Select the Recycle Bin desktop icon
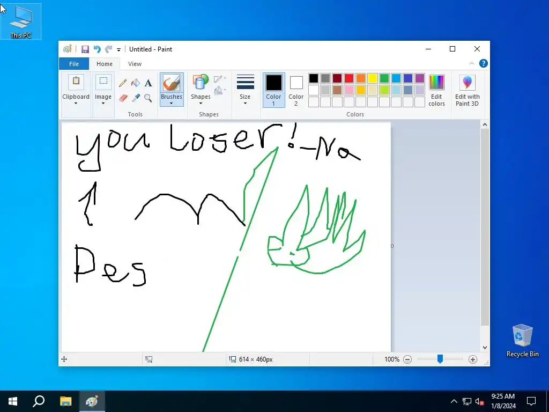Viewport: 549px width, 412px height. [522, 340]
